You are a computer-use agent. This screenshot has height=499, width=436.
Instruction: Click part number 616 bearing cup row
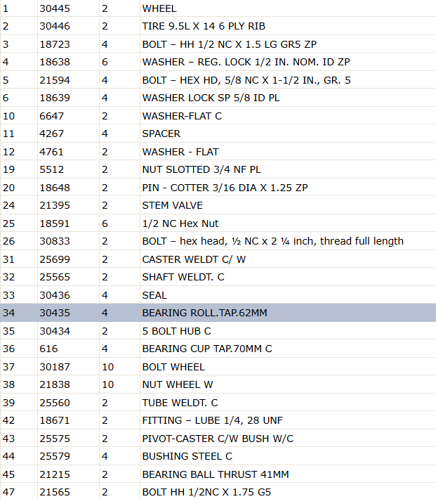[218, 349]
